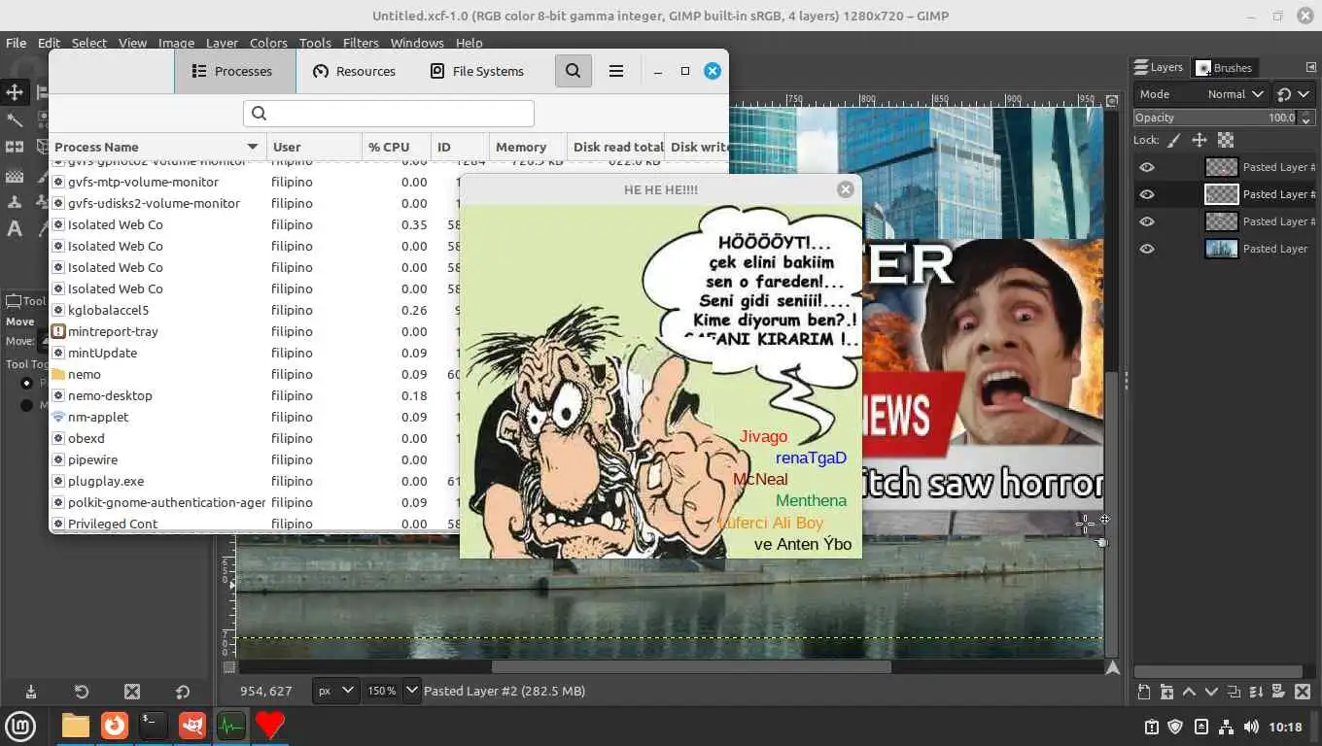Sort by Disk read total column

pyautogui.click(x=616, y=147)
